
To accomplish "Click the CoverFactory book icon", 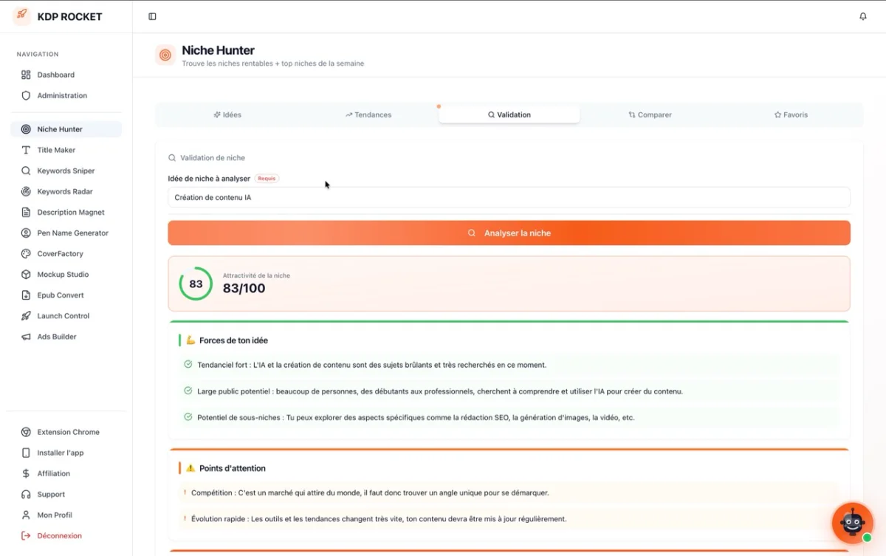I will [26, 253].
